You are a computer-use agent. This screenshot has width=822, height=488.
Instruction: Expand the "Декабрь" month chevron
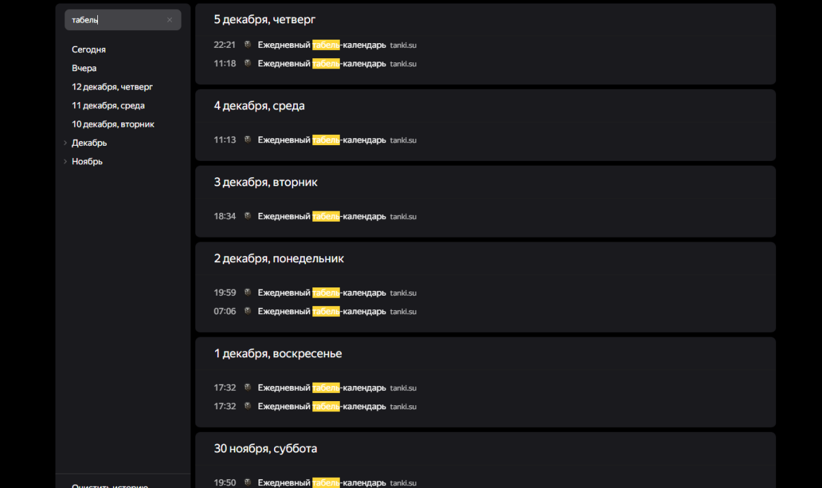tap(65, 143)
